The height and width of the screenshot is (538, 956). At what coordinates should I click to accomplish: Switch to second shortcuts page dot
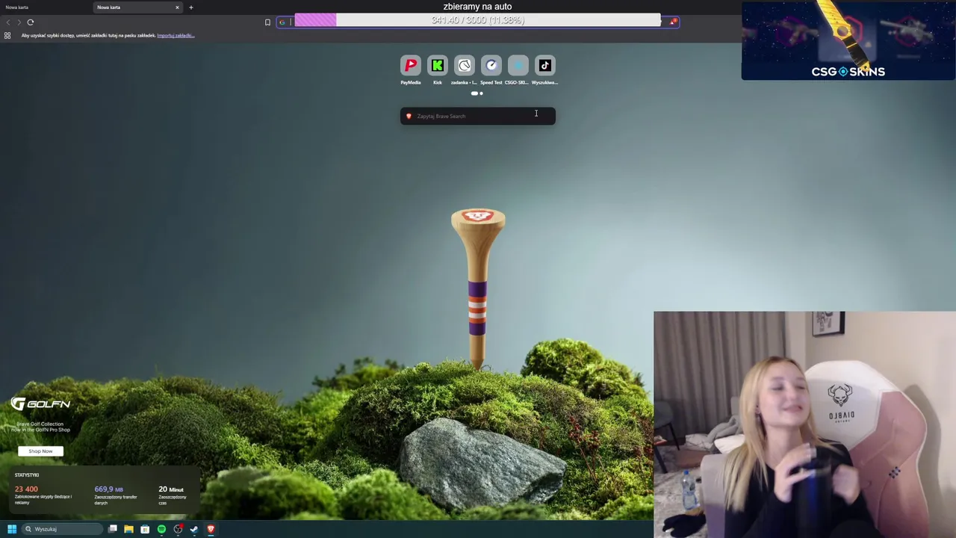click(x=481, y=93)
